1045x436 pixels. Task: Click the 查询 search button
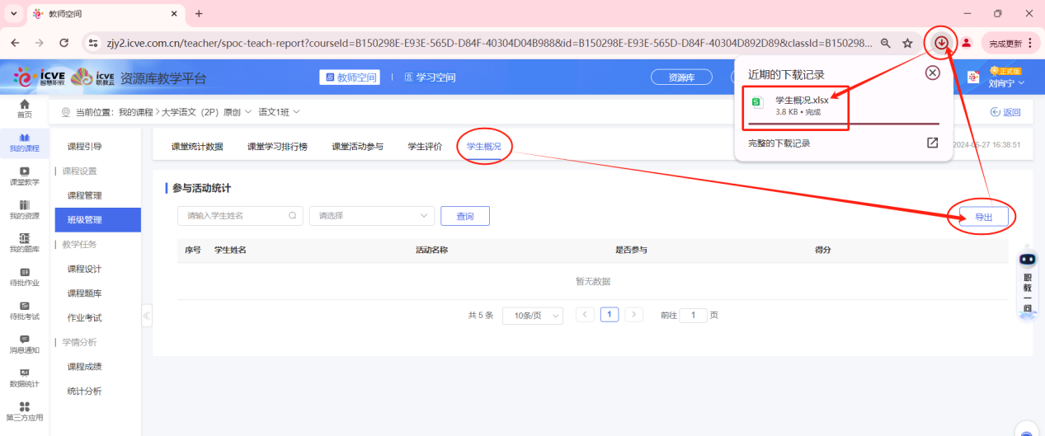pyautogui.click(x=465, y=216)
